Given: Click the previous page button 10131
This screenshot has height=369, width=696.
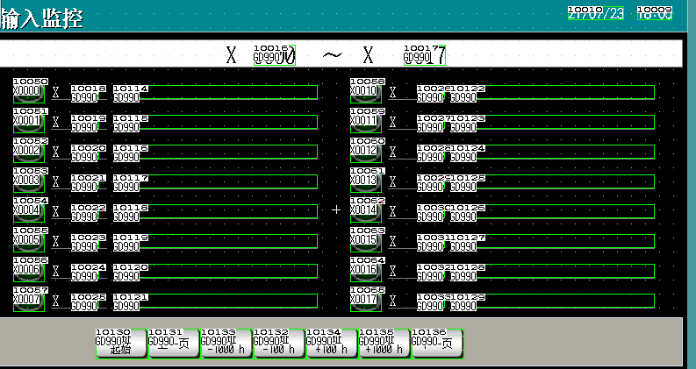Looking at the screenshot, I should [173, 344].
